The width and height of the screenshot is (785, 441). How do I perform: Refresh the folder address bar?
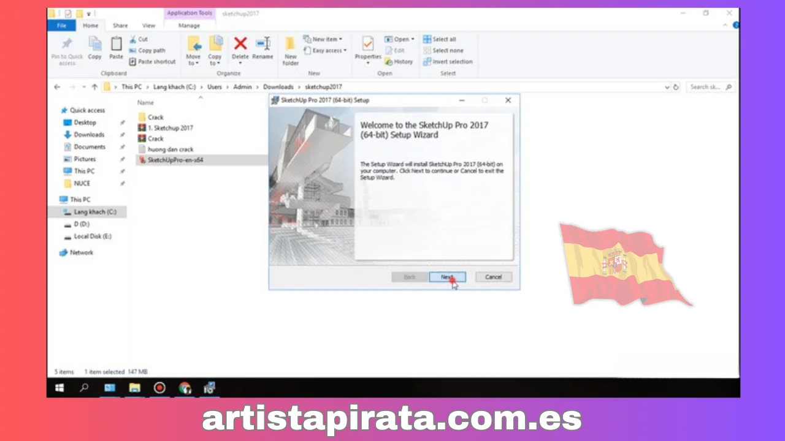point(676,87)
